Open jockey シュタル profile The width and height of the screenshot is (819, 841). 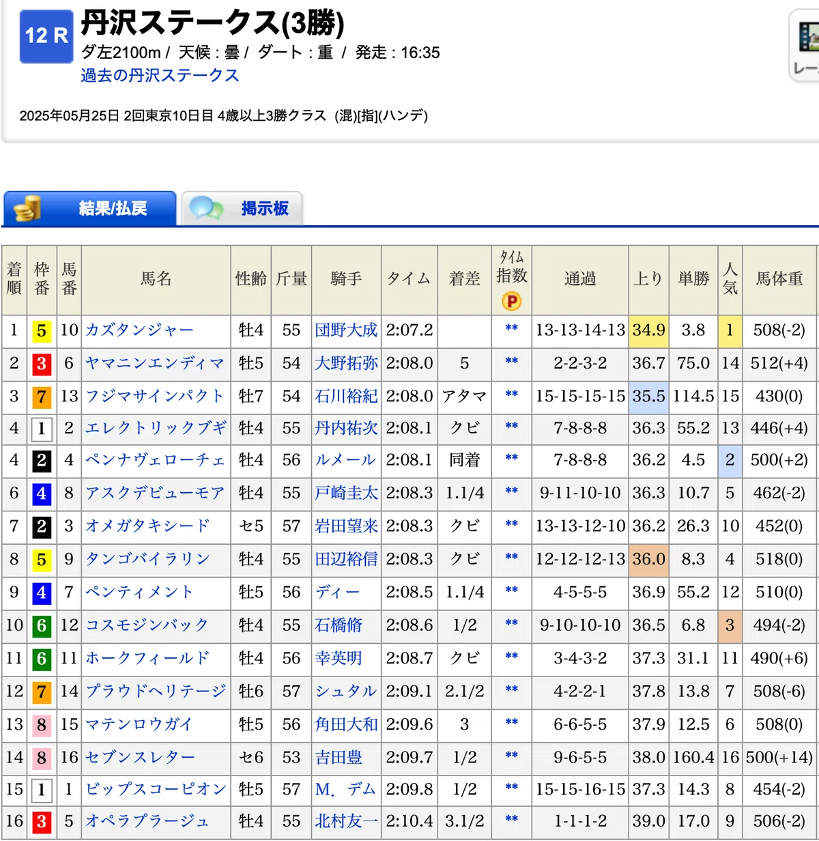345,691
